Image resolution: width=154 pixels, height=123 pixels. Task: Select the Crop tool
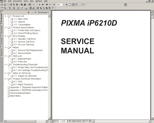coord(46,8)
